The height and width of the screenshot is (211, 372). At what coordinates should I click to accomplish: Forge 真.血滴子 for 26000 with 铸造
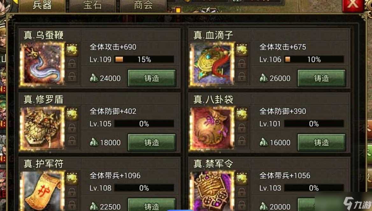tap(321, 78)
